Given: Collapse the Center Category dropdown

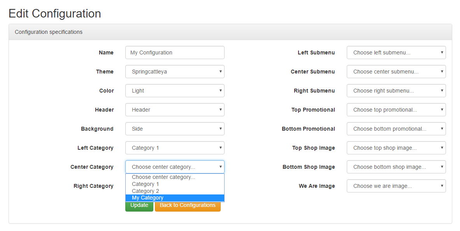Looking at the screenshot, I should pyautogui.click(x=175, y=167).
